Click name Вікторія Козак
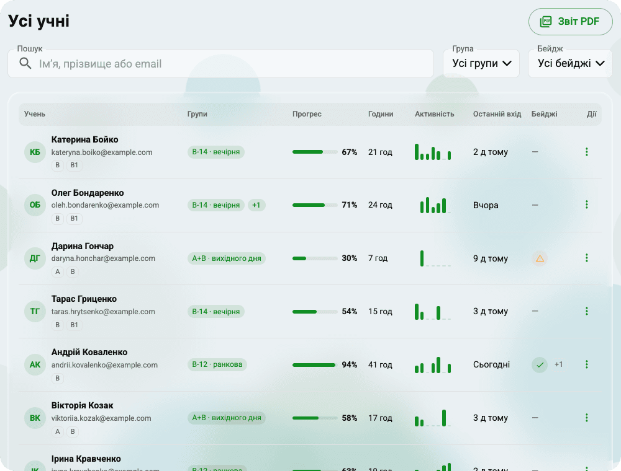The width and height of the screenshot is (621, 471). pos(83,405)
